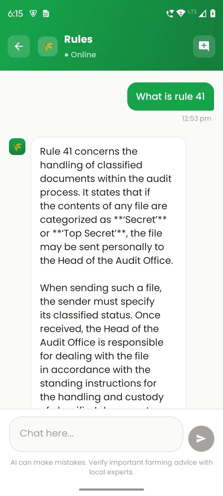Tap the LTE signal indicator
Image resolution: width=223 pixels, height=496 pixels.
197,13
